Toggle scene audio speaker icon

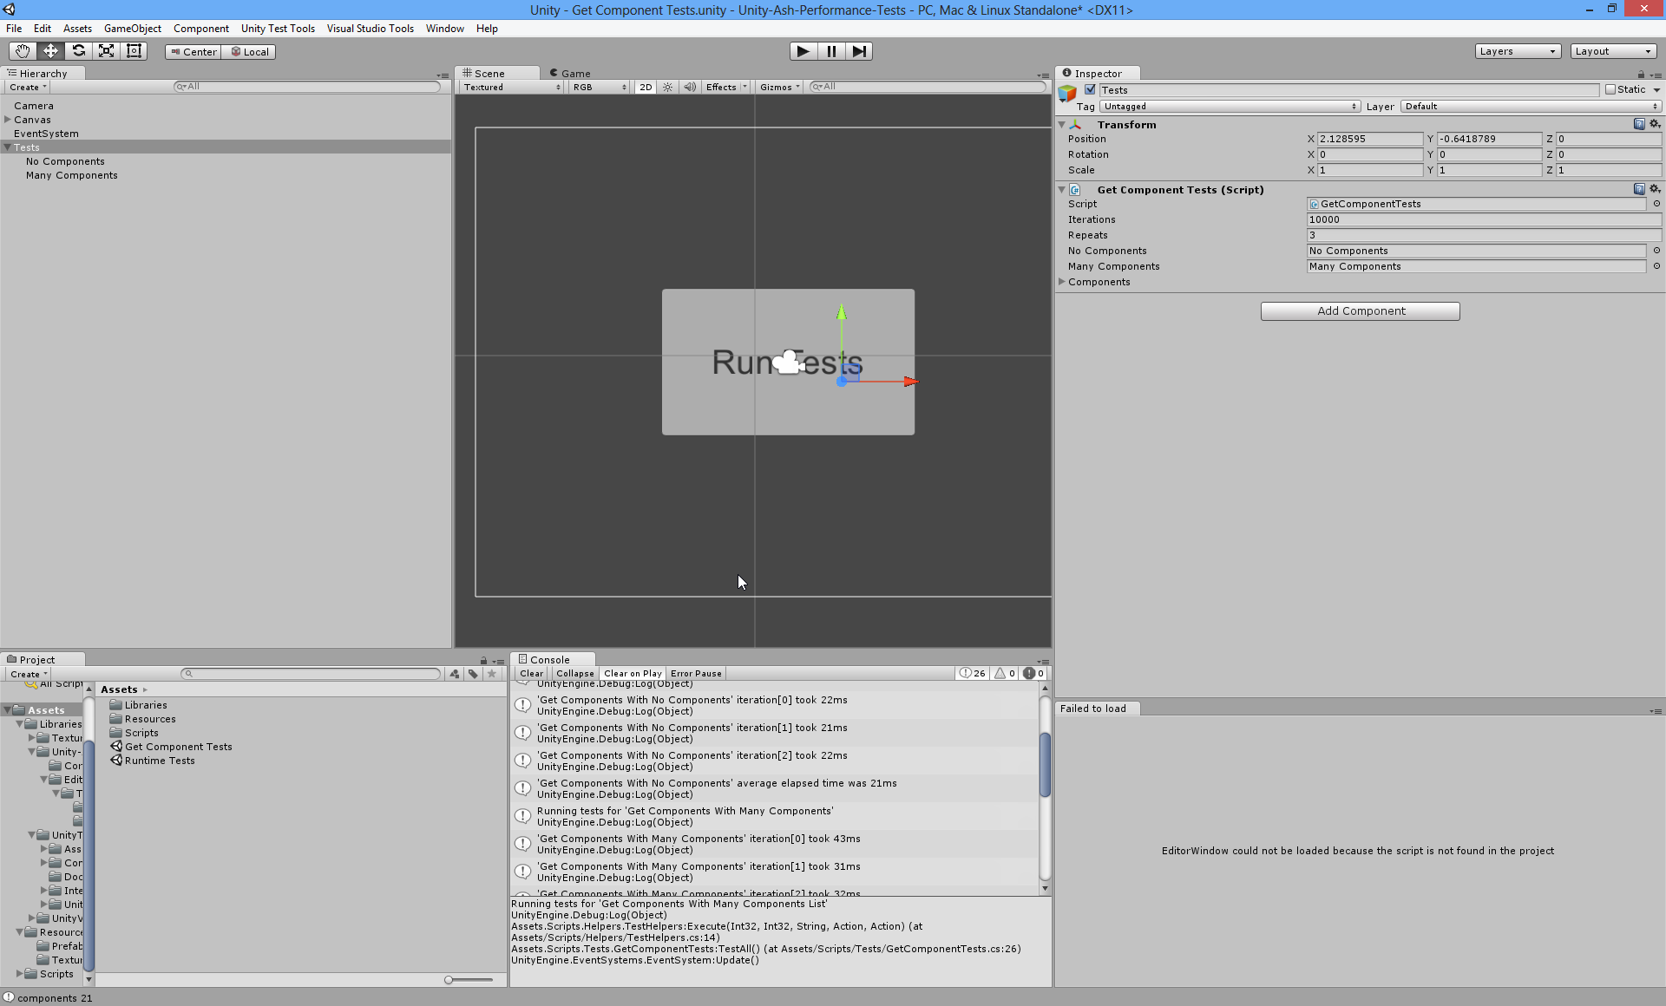click(689, 87)
